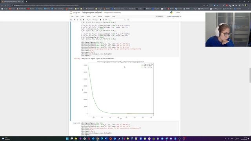The width and height of the screenshot is (251, 141).
Task: Open the Widgets menu in Jupyter
Action: coord(107,16)
